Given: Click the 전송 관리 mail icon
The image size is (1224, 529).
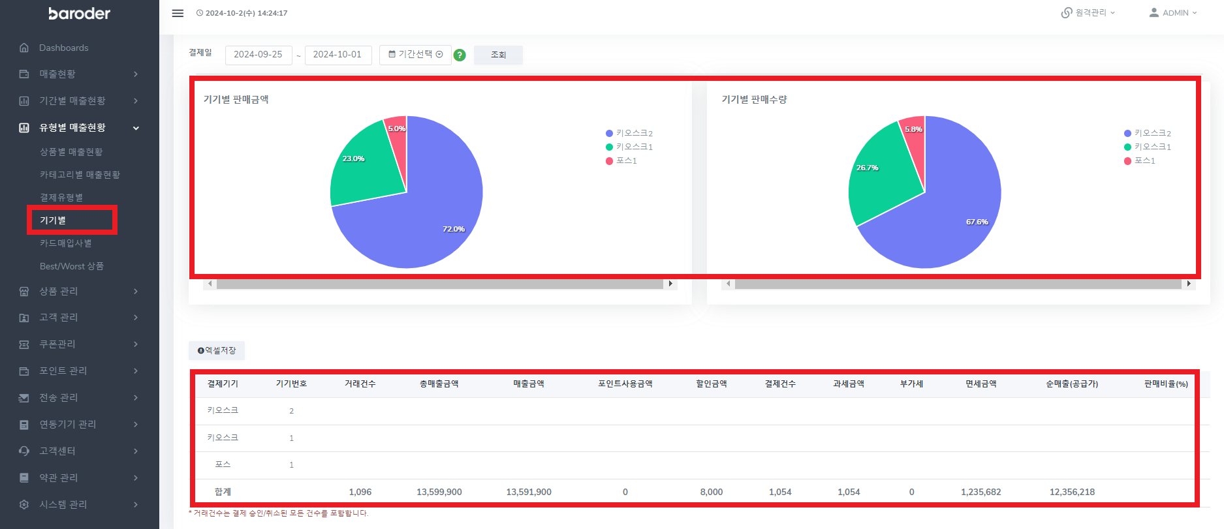Looking at the screenshot, I should pos(24,397).
